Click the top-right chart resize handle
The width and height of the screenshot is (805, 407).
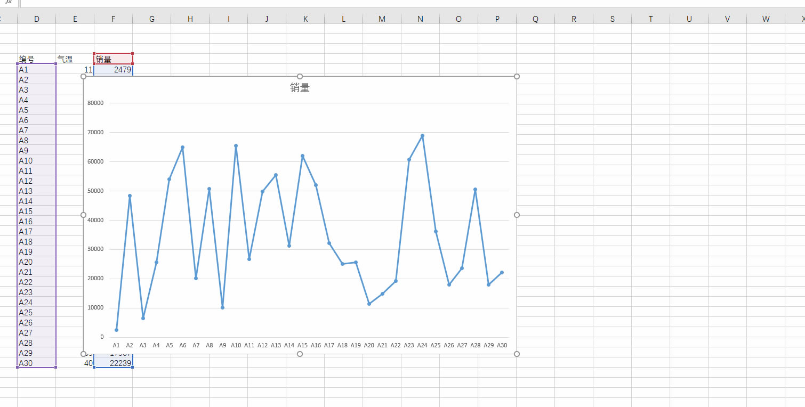[x=517, y=77]
